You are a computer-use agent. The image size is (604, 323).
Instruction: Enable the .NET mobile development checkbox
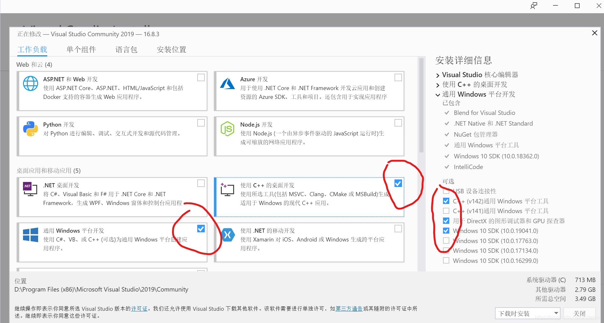[398, 229]
